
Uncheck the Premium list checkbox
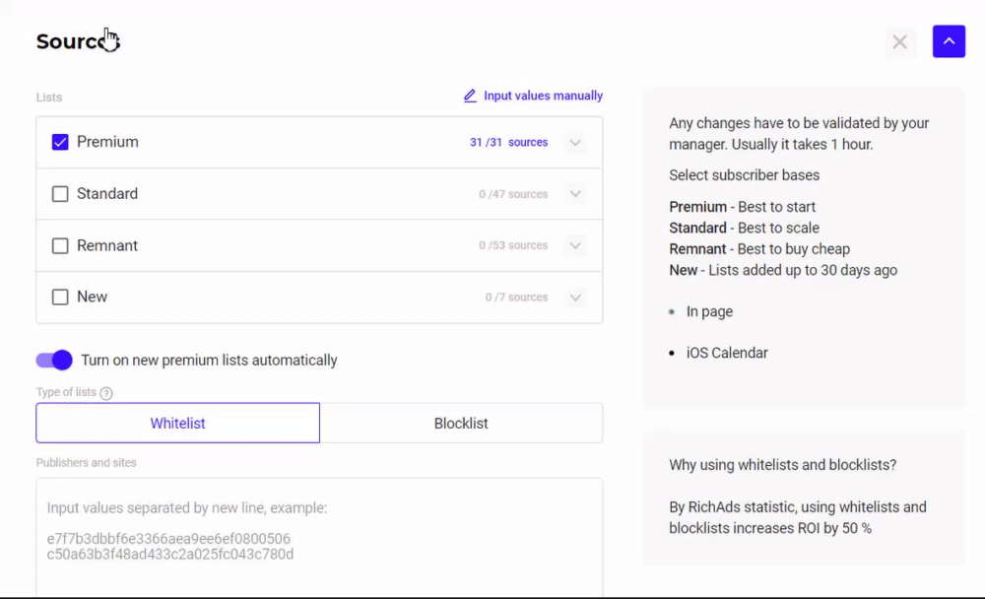60,142
